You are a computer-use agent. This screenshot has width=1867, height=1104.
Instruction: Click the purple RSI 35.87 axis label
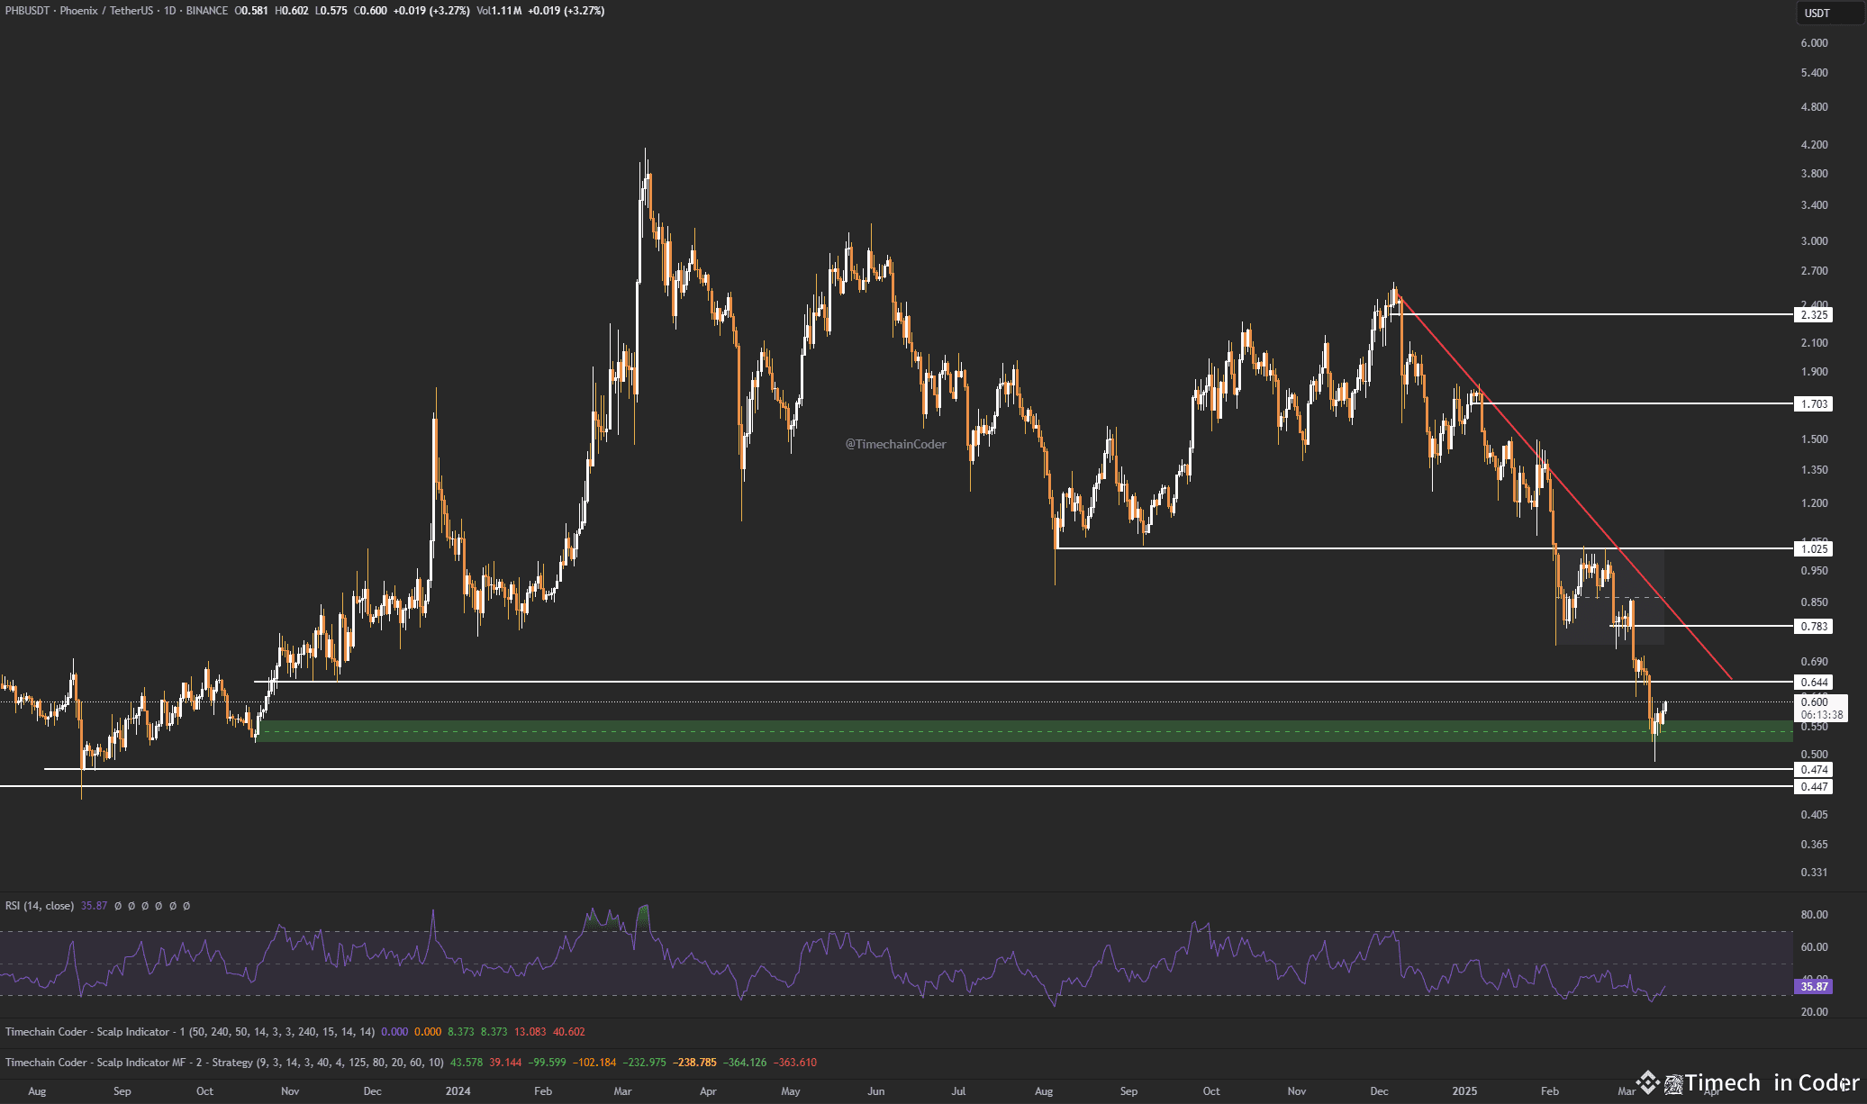tap(1813, 987)
